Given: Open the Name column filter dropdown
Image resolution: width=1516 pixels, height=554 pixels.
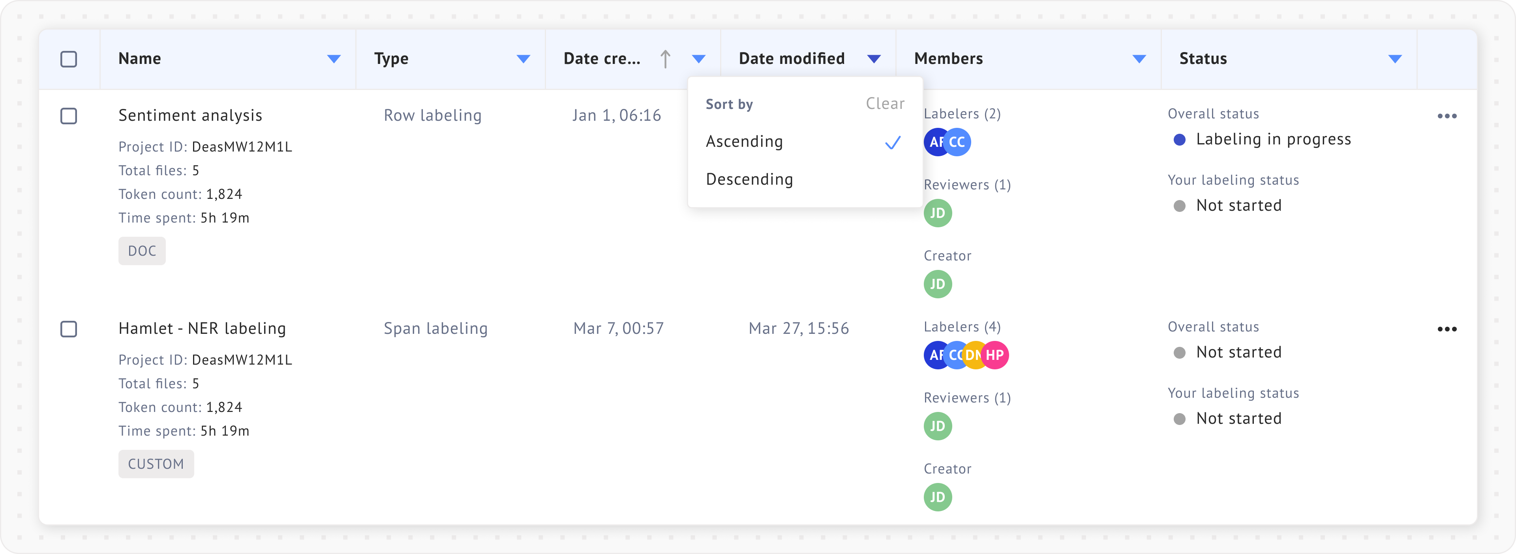Looking at the screenshot, I should (x=334, y=59).
